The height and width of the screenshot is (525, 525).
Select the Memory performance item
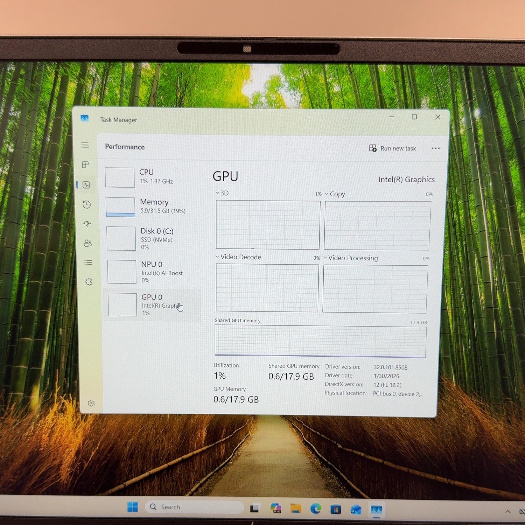point(153,206)
